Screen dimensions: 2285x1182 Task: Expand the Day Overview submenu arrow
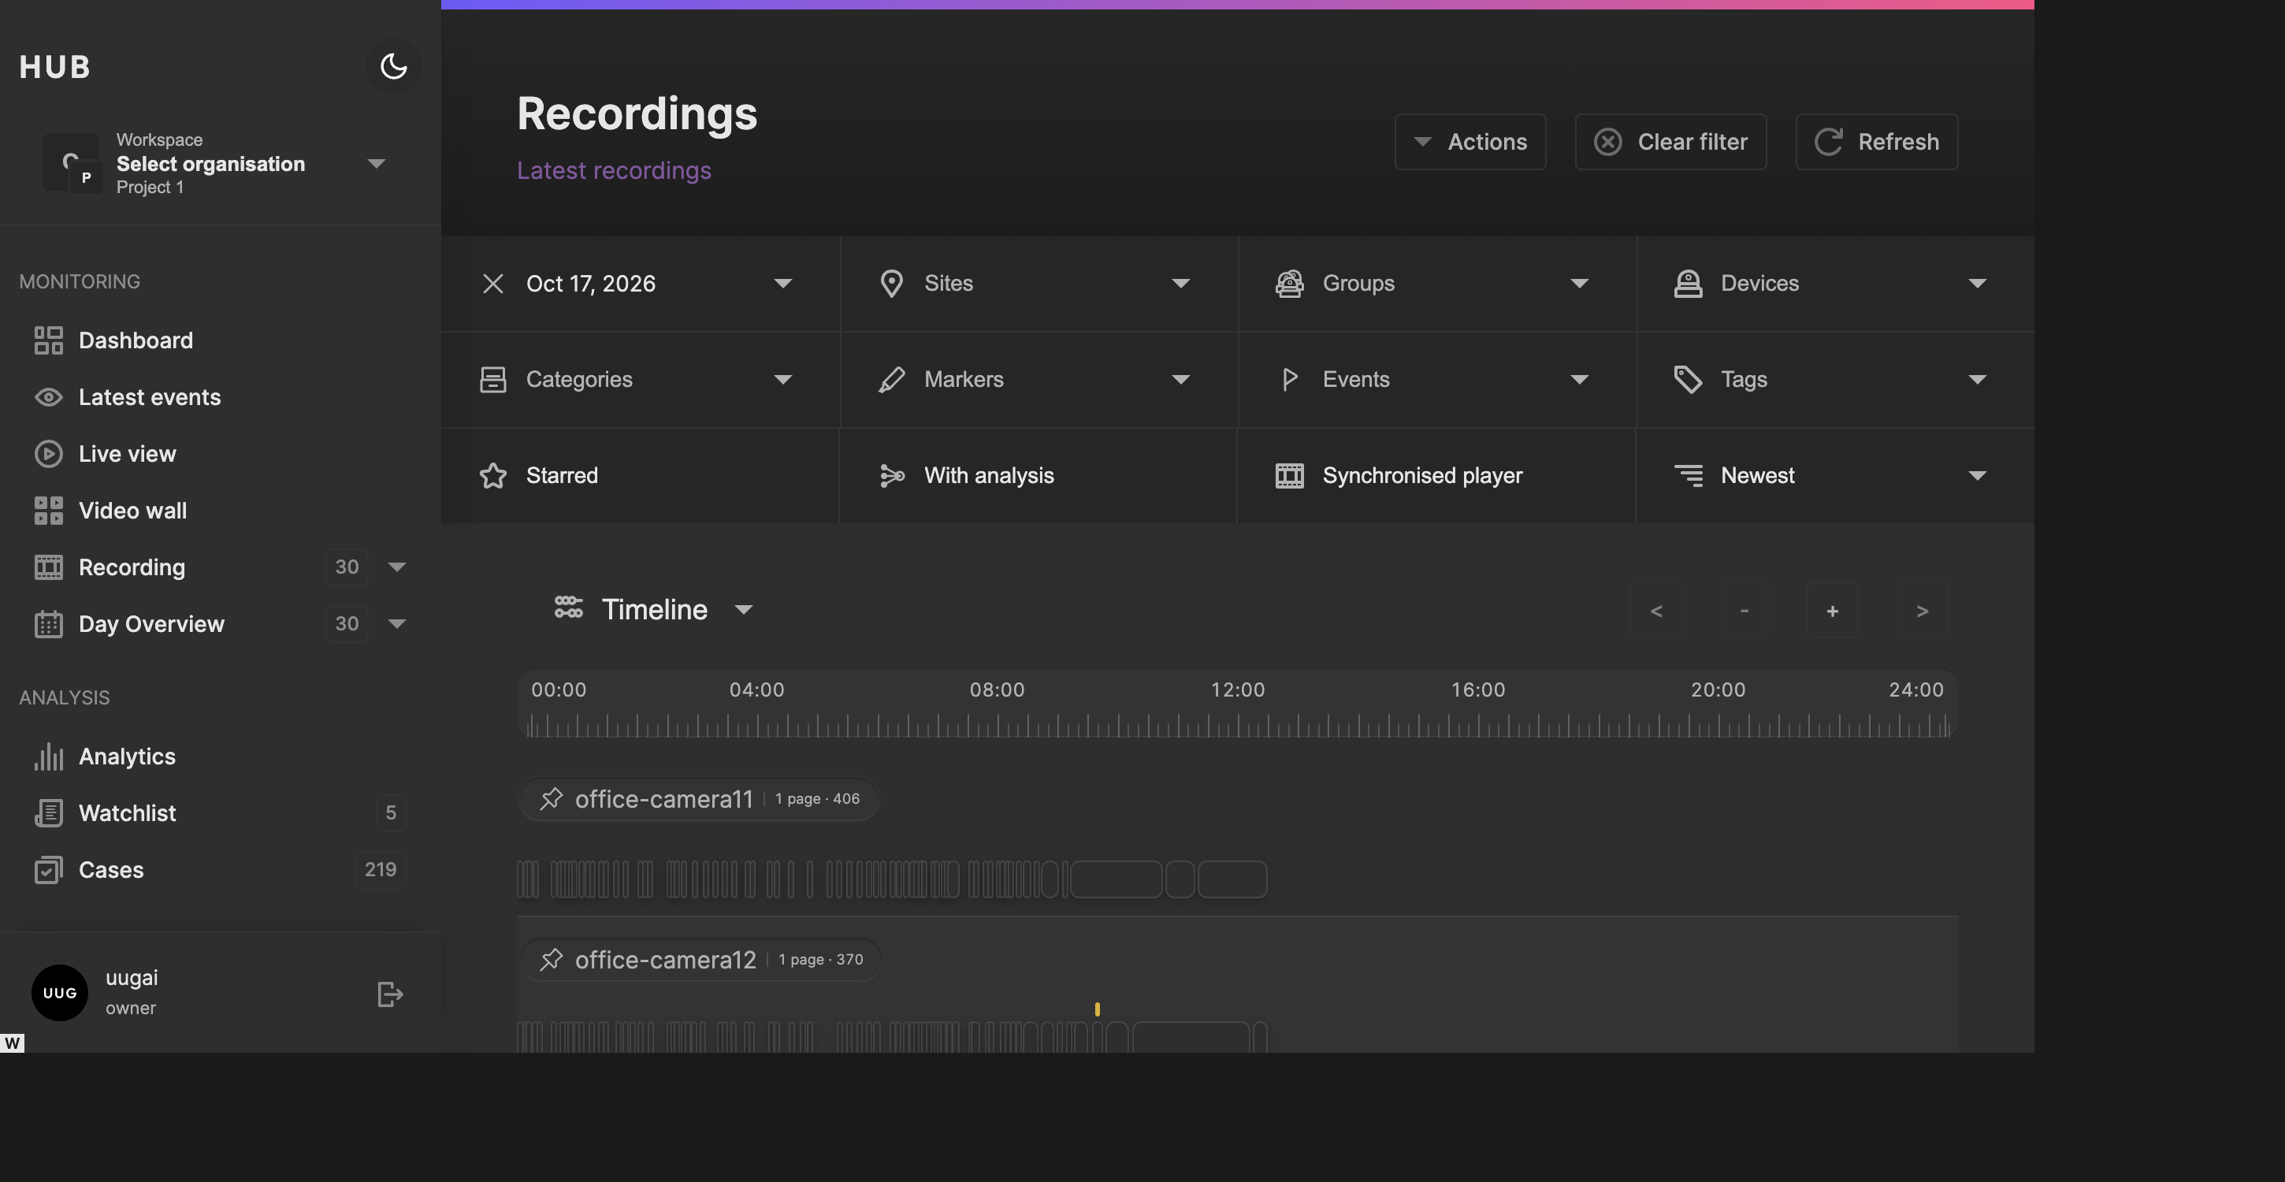tap(397, 624)
